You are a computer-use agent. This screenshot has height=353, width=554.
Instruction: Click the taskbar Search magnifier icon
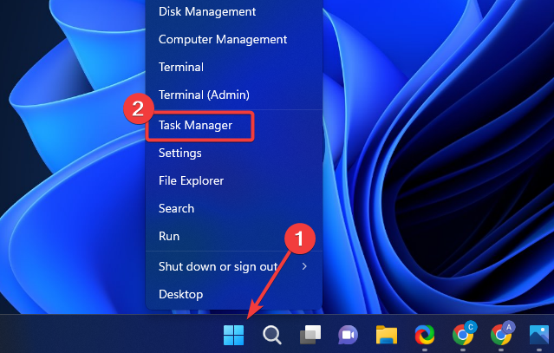[x=272, y=335]
